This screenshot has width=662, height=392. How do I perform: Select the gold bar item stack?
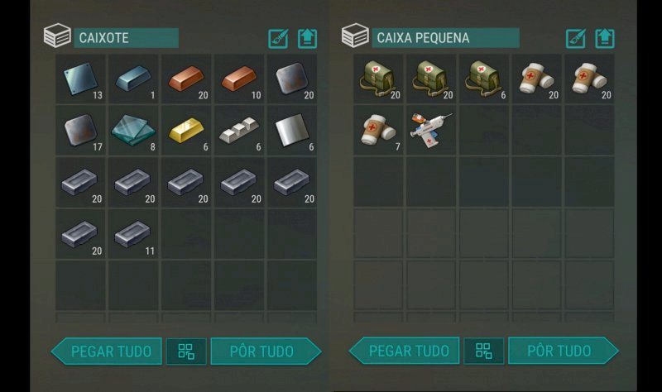pos(186,131)
